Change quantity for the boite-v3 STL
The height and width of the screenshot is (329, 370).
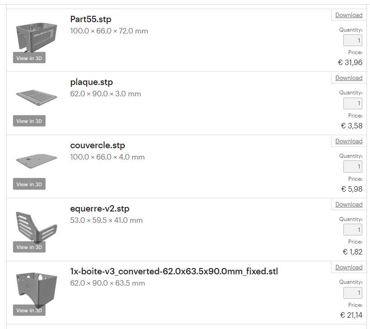(x=353, y=293)
